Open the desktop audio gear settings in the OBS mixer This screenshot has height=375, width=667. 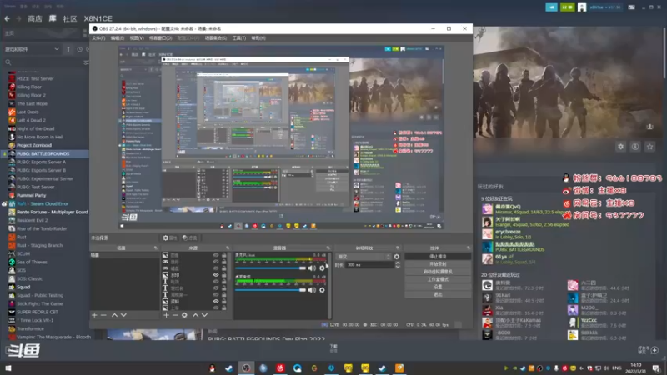[322, 290]
